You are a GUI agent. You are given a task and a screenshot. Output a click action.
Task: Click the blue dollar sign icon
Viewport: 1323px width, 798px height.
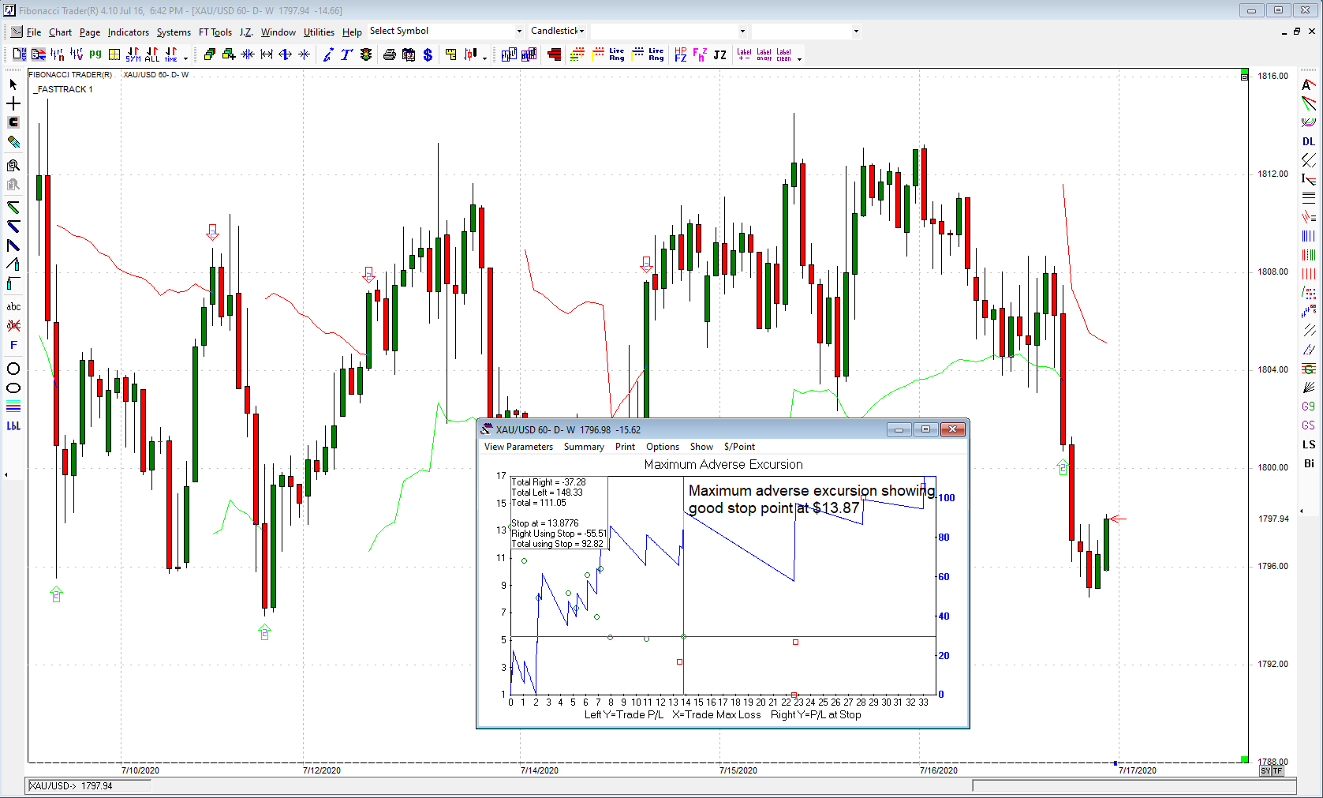[x=428, y=54]
